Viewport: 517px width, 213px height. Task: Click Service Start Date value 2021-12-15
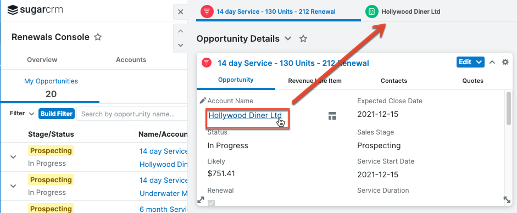[378, 175]
